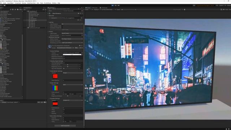Click the LCD material preview sphere icon

click(50, 47)
